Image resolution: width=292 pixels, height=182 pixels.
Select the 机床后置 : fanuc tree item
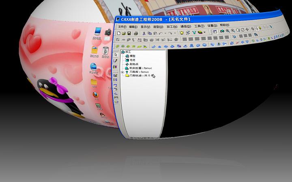141,68
